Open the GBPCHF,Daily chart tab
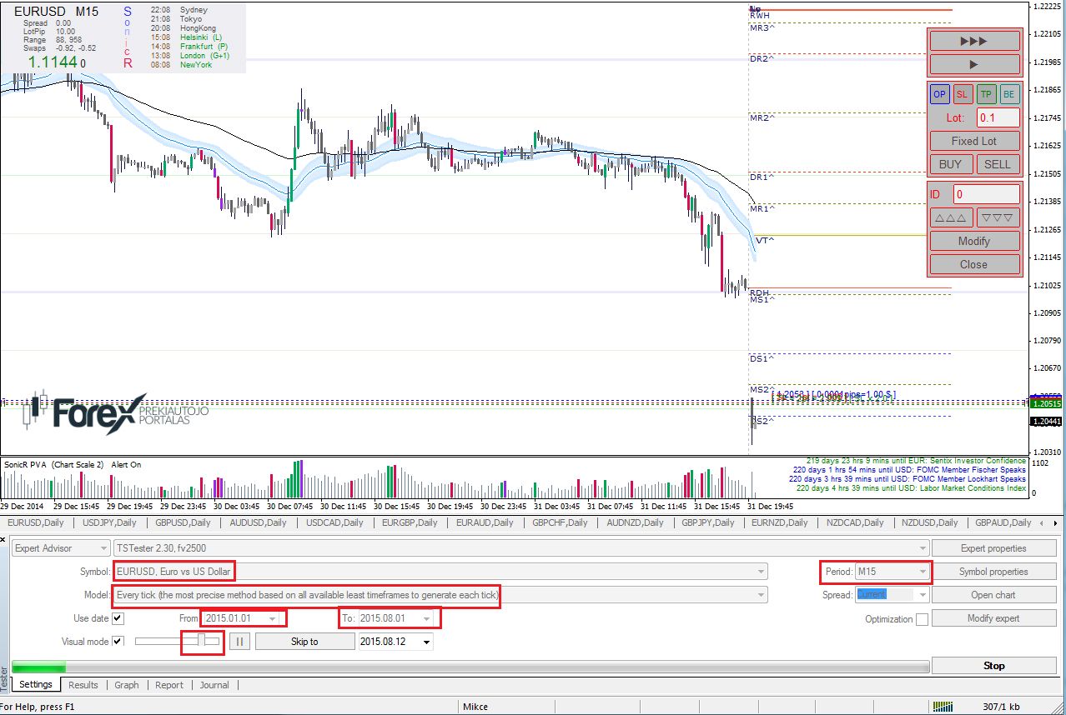 tap(560, 522)
